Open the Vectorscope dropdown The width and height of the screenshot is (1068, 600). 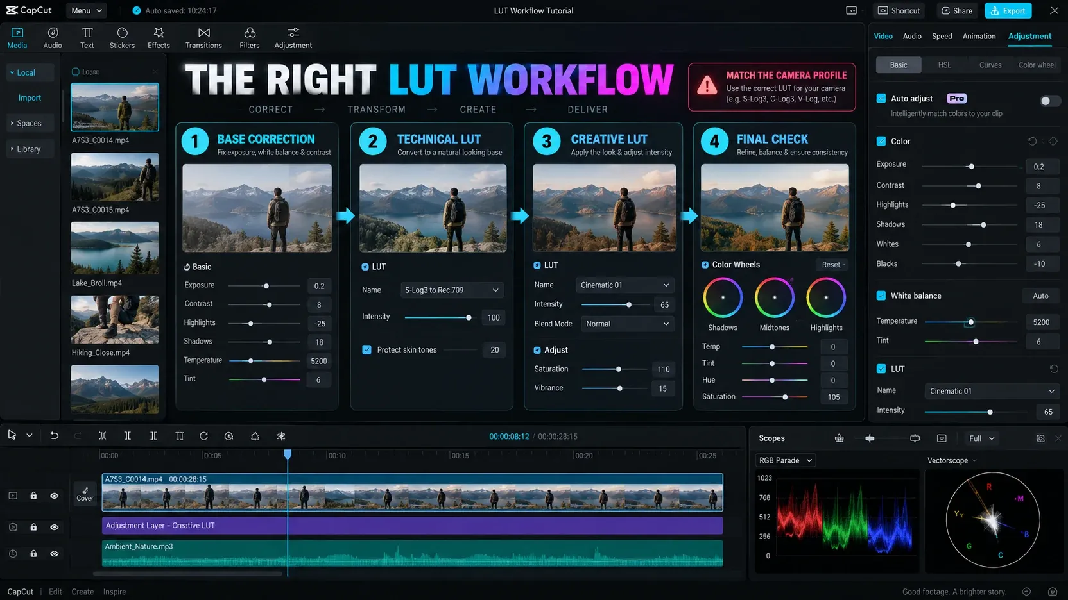[x=952, y=460]
